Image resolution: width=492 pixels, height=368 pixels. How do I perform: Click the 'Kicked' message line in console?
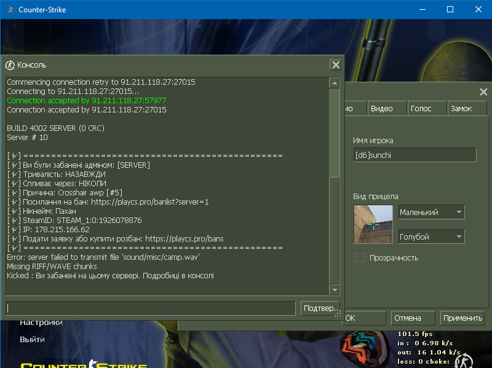coord(111,276)
